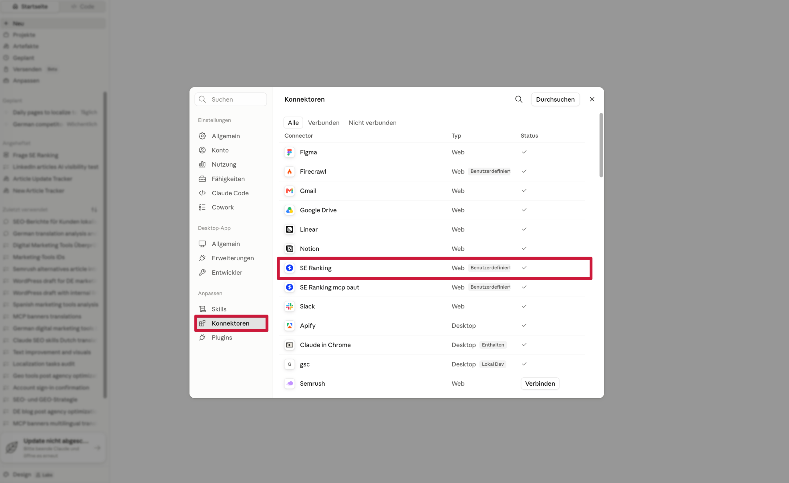Switch to the Alle tab

point(293,123)
